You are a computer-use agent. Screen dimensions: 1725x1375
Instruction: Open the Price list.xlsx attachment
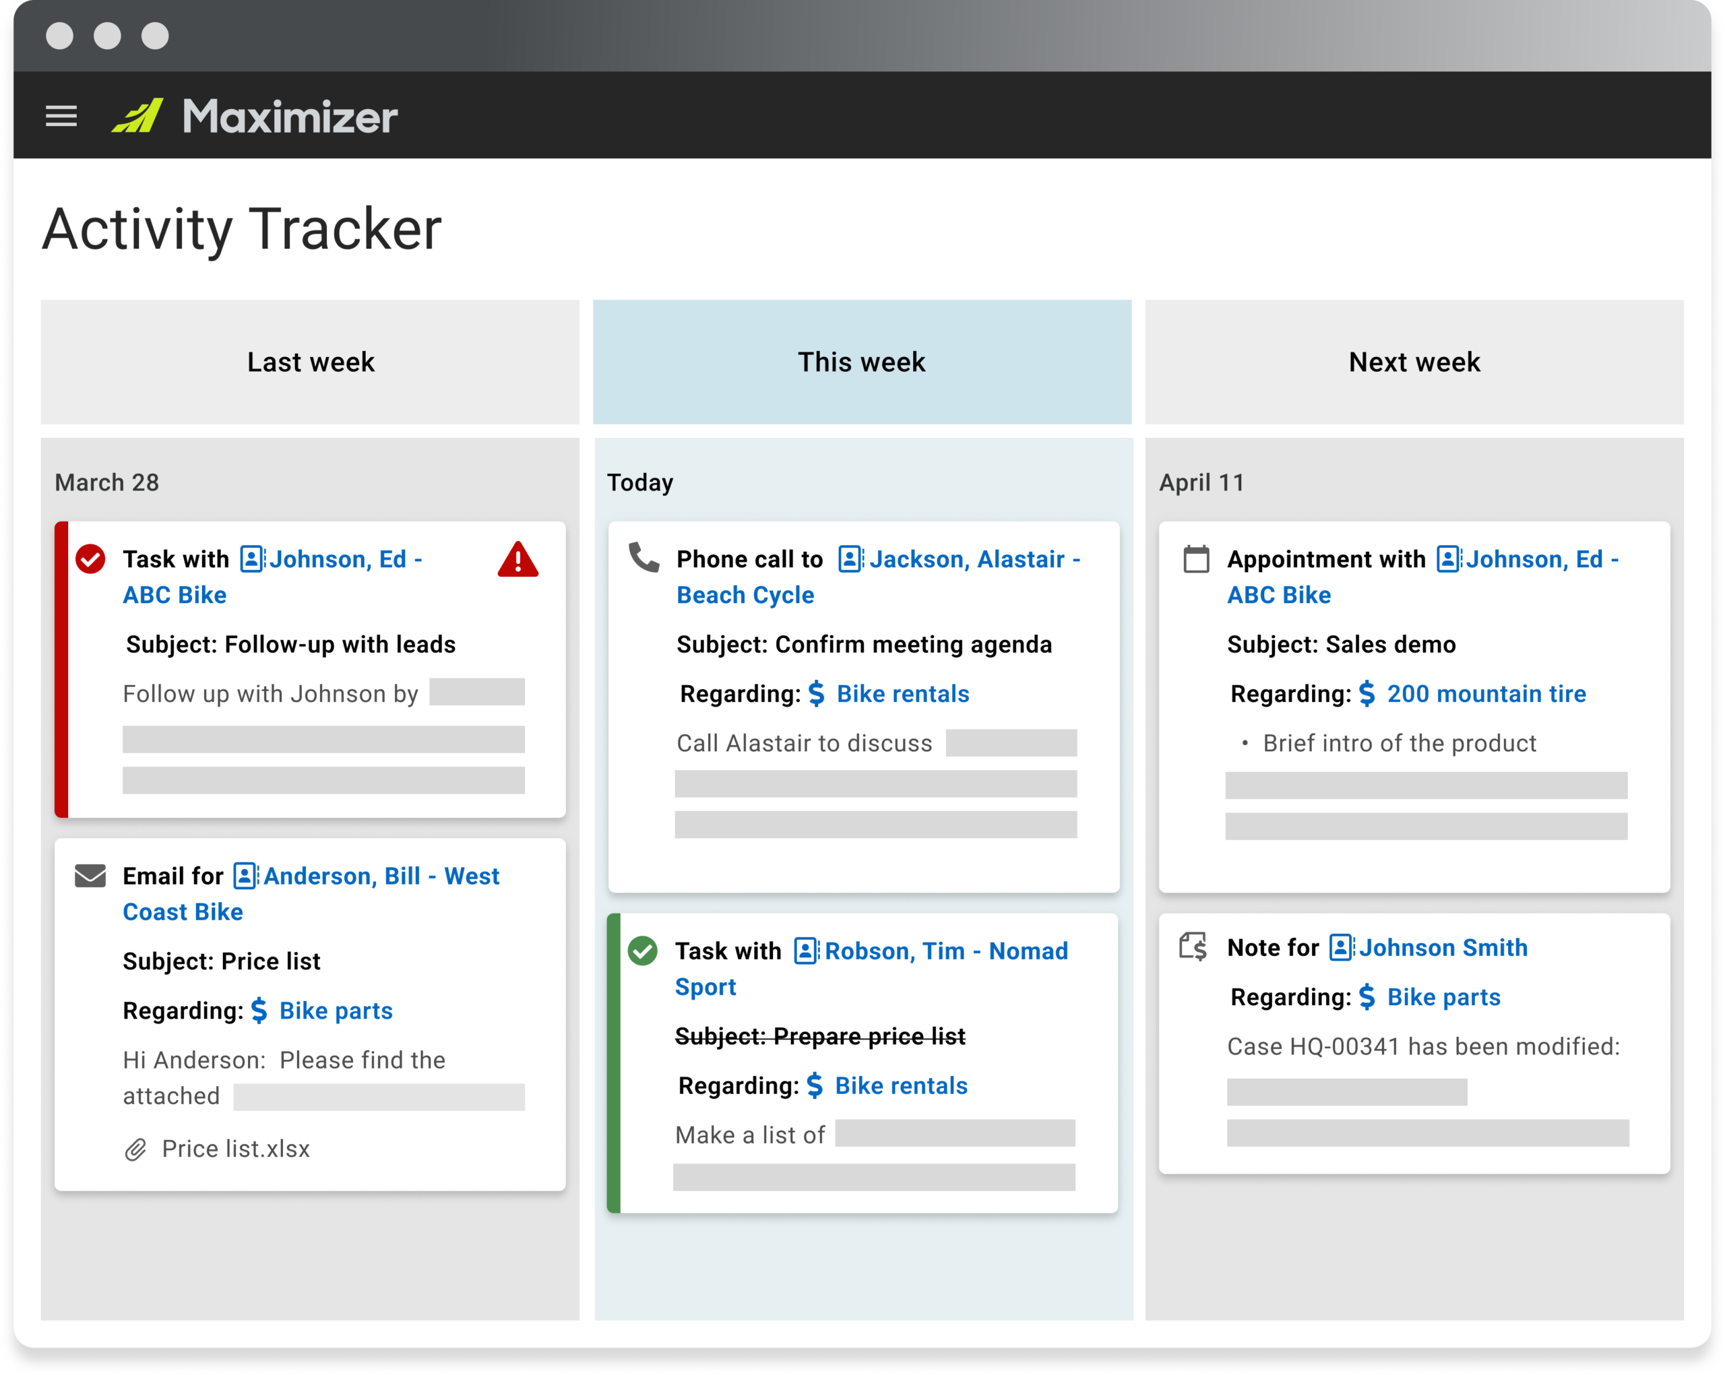(235, 1149)
